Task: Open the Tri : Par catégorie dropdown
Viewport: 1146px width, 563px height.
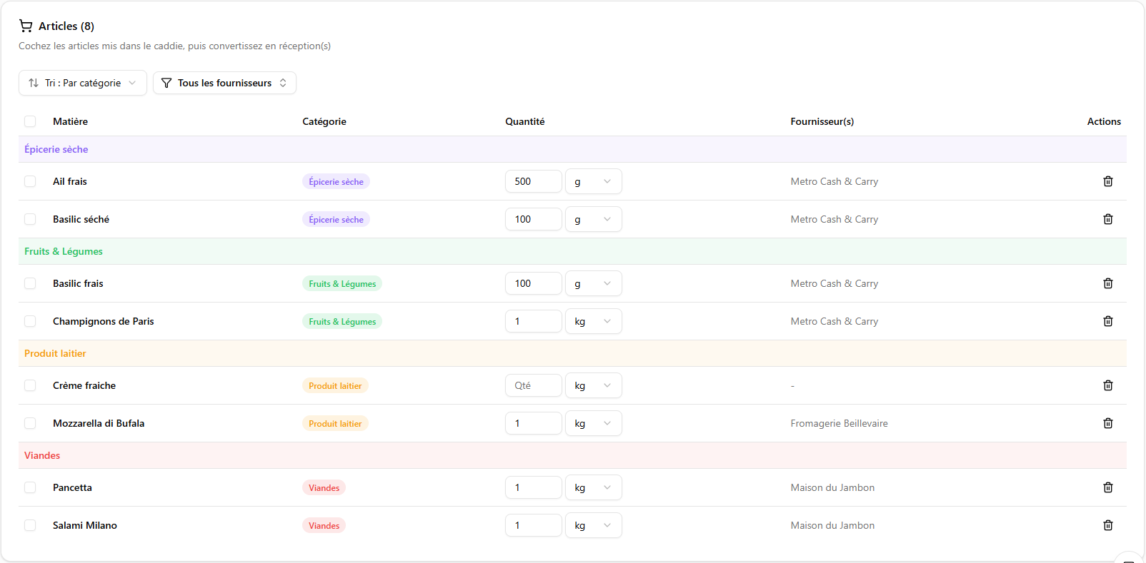Action: [82, 83]
